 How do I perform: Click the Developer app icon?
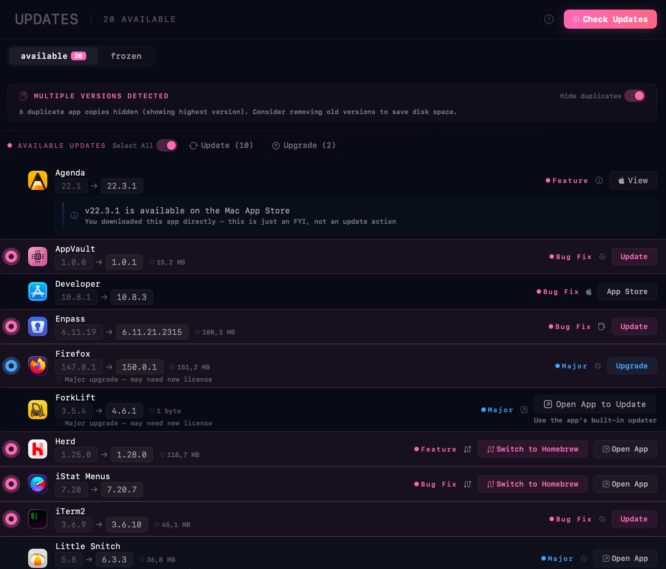pos(38,291)
